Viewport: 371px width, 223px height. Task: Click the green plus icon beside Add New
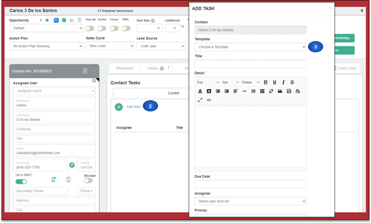pos(119,107)
